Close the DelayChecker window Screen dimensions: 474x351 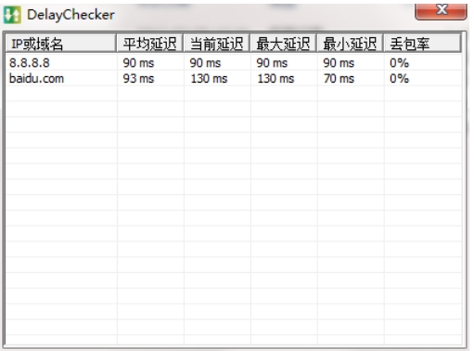tap(441, 11)
